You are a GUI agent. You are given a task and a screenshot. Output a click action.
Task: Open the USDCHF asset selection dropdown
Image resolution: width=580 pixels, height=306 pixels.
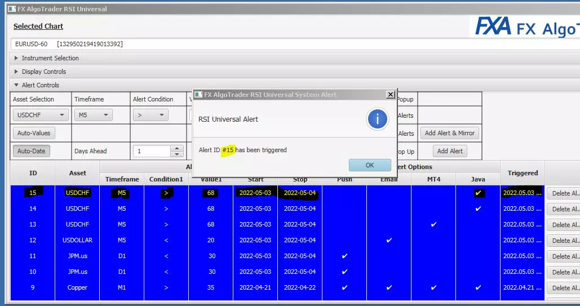(41, 115)
